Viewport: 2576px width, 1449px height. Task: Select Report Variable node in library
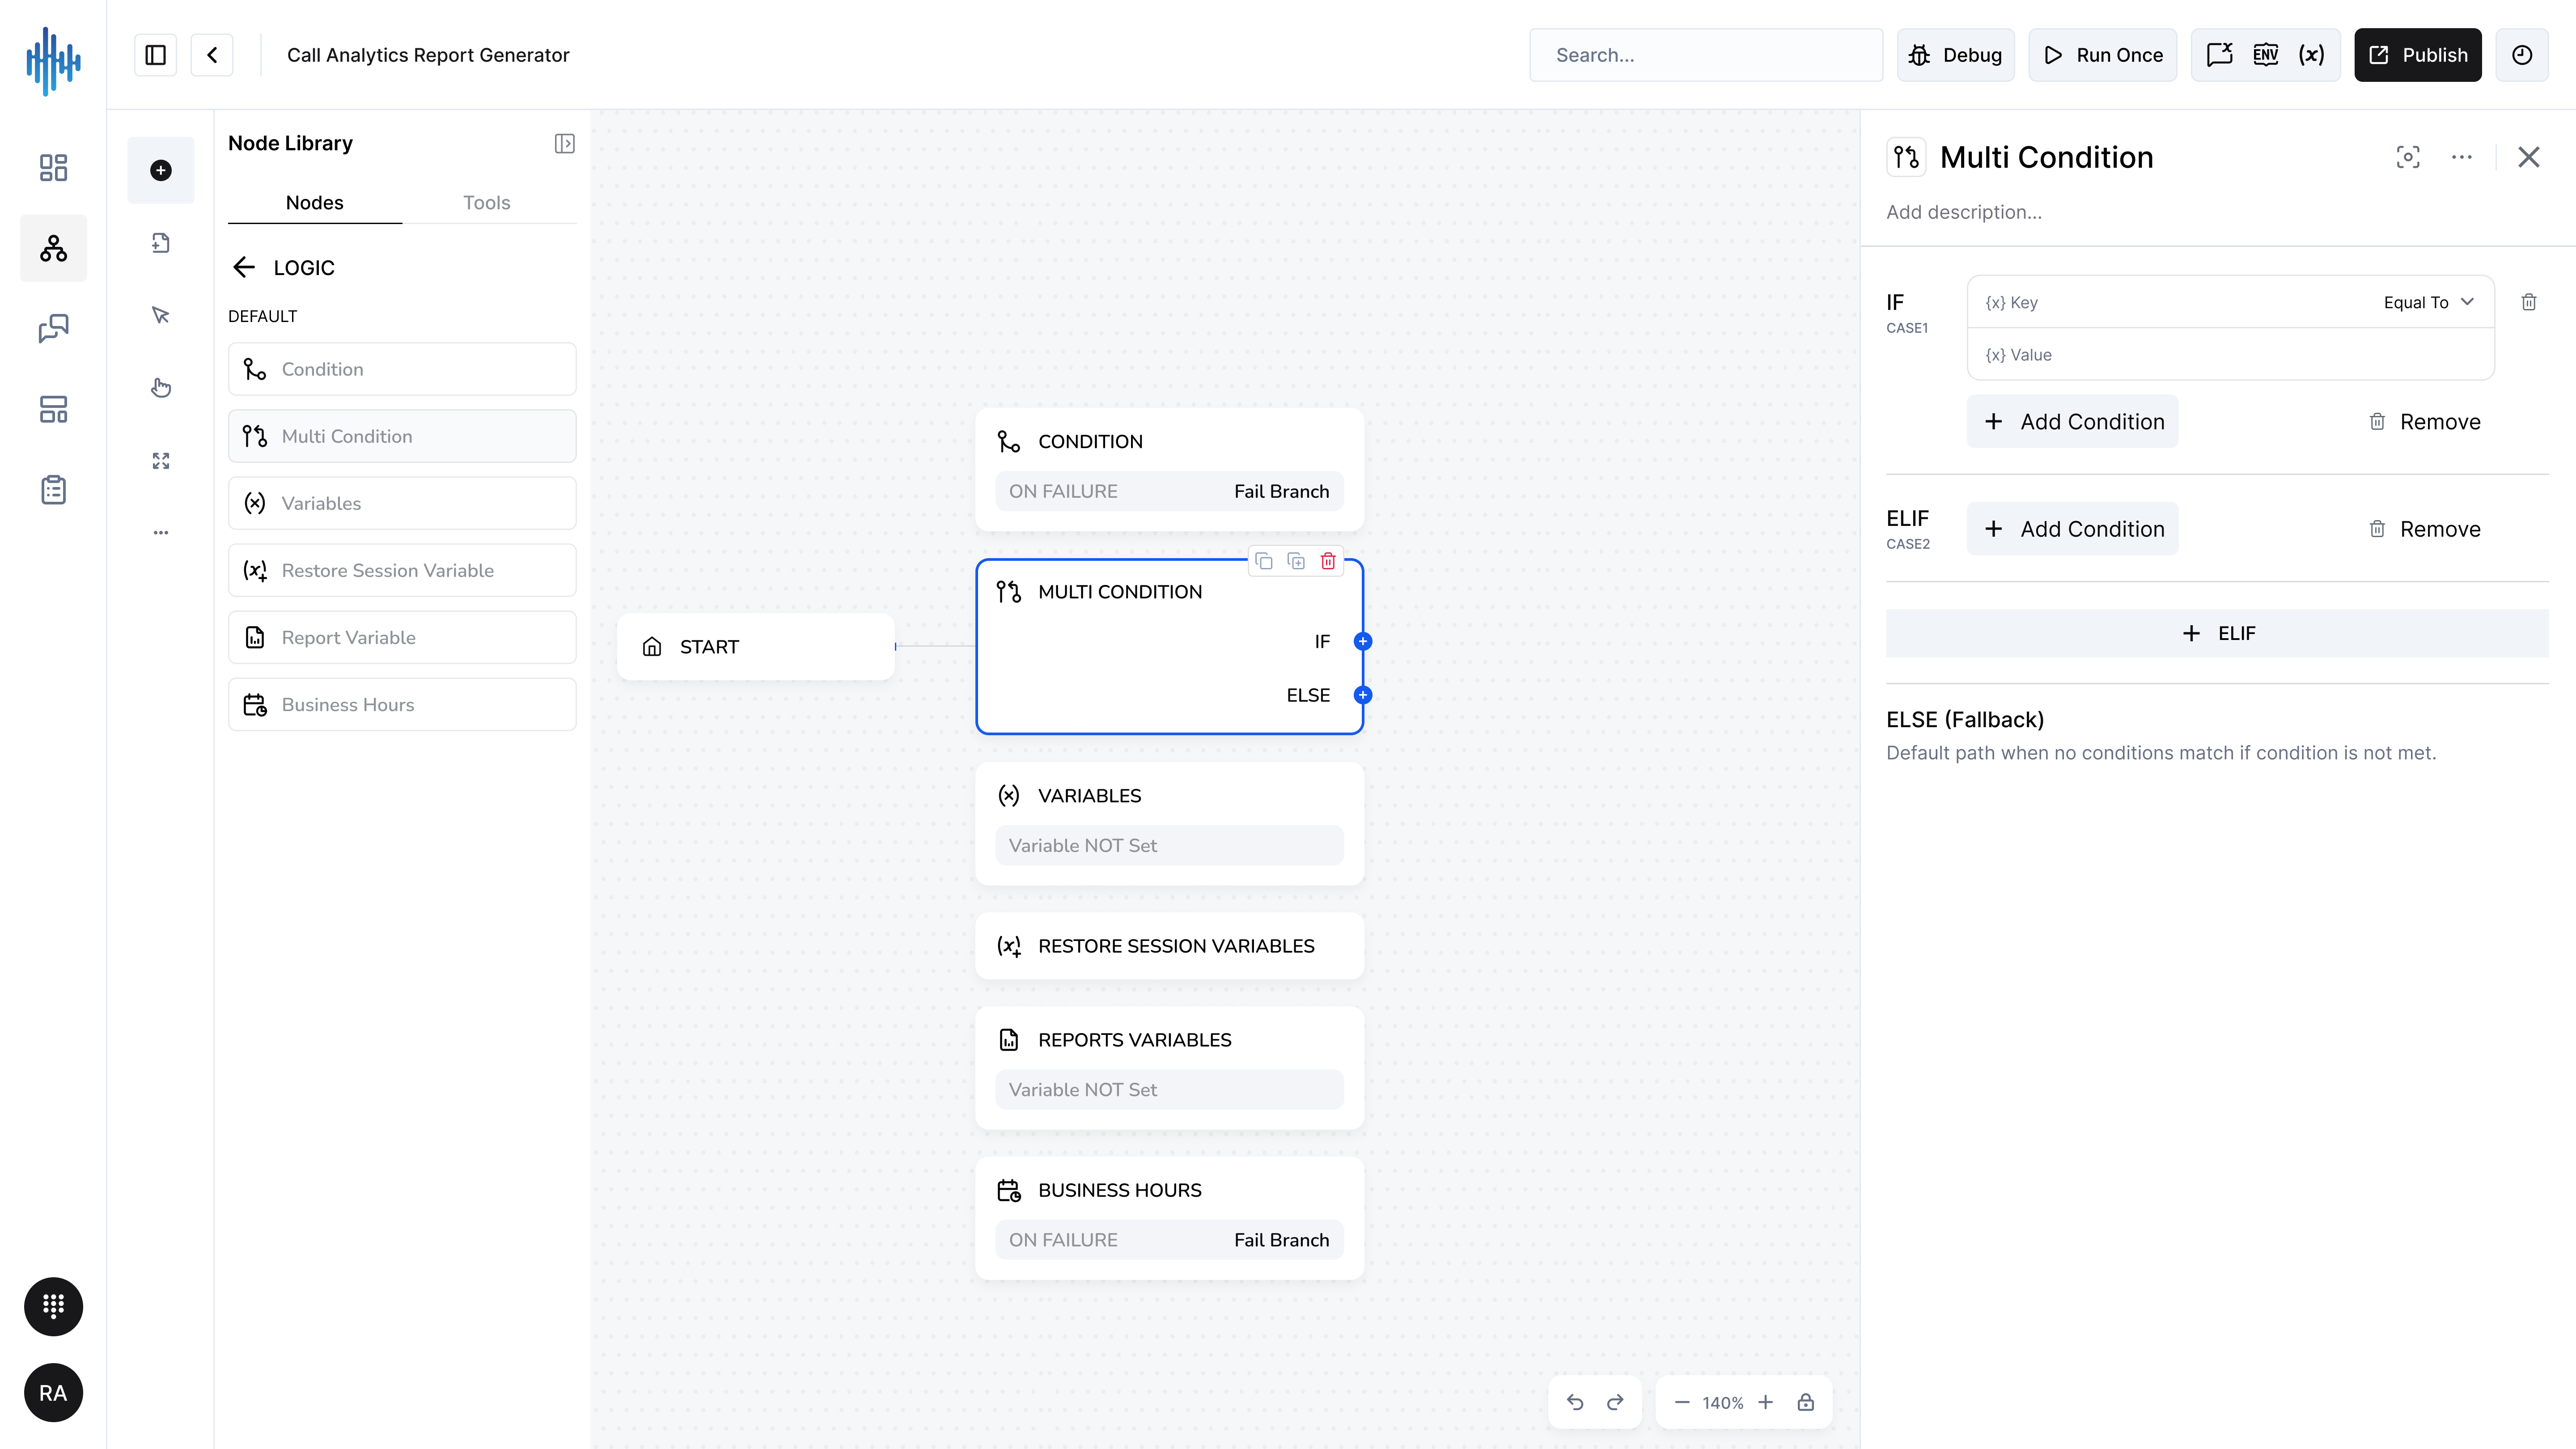(x=402, y=637)
